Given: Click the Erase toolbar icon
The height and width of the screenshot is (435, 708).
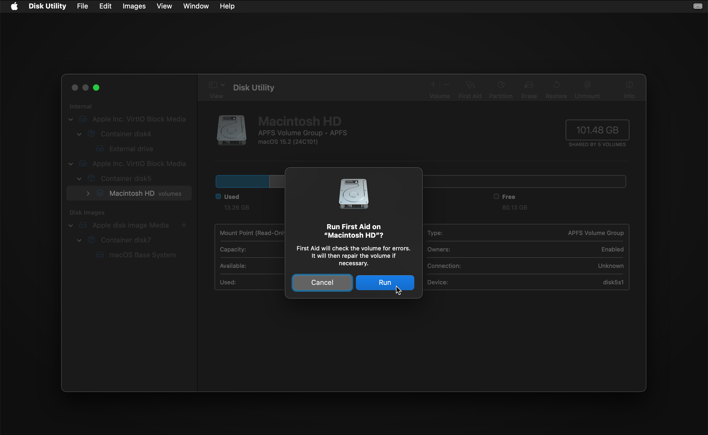Looking at the screenshot, I should tap(529, 85).
